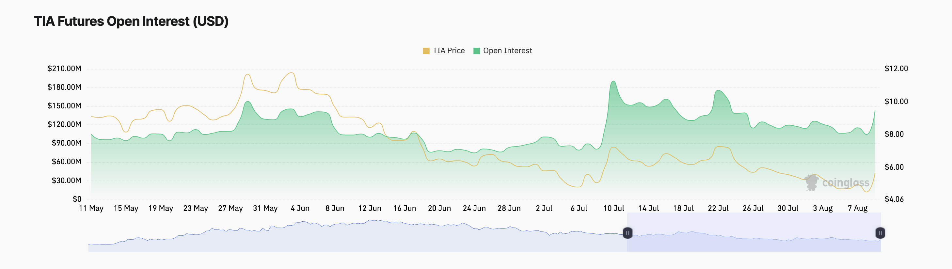This screenshot has width=952, height=269.
Task: Click the $4.06 right axis minimum label
Action: (894, 199)
